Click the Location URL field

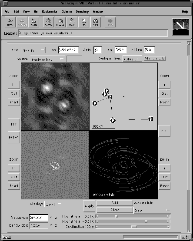click(x=93, y=33)
